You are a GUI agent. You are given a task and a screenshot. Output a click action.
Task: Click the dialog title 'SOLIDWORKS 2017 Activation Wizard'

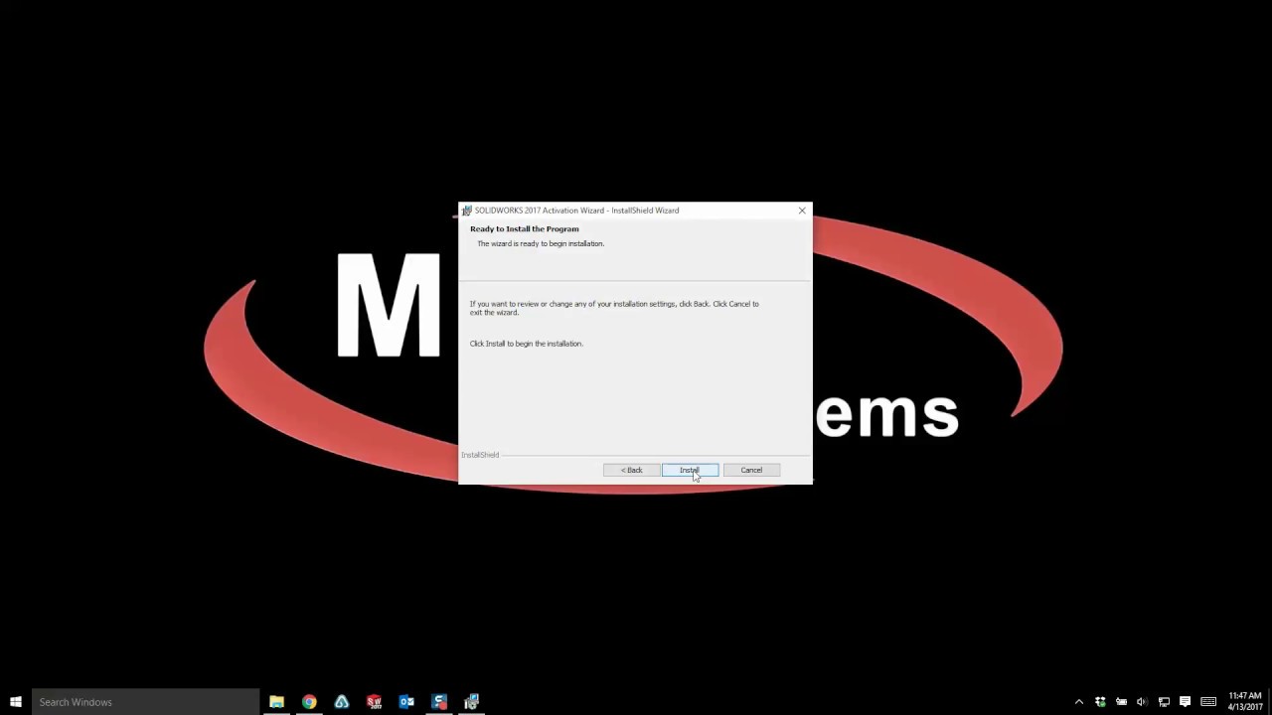coord(576,211)
